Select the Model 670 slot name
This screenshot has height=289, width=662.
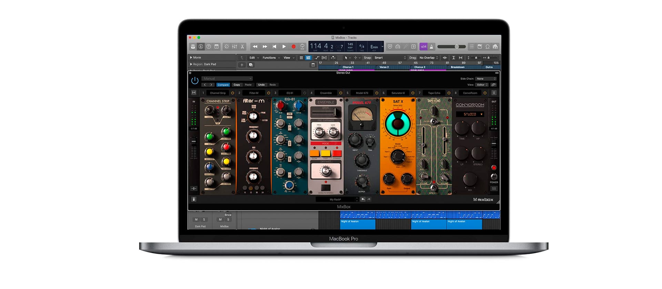coord(362,93)
